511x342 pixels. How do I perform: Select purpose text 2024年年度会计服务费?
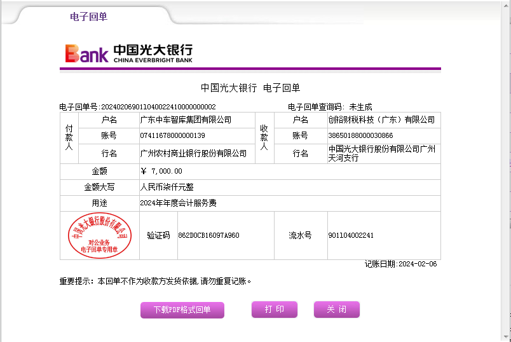178,203
